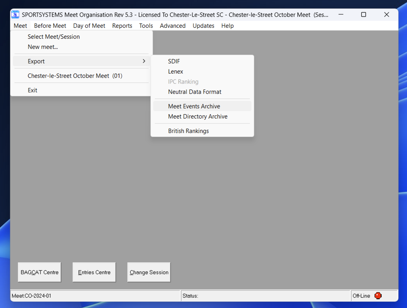Open the Help menu
The width and height of the screenshot is (407, 308).
click(228, 26)
